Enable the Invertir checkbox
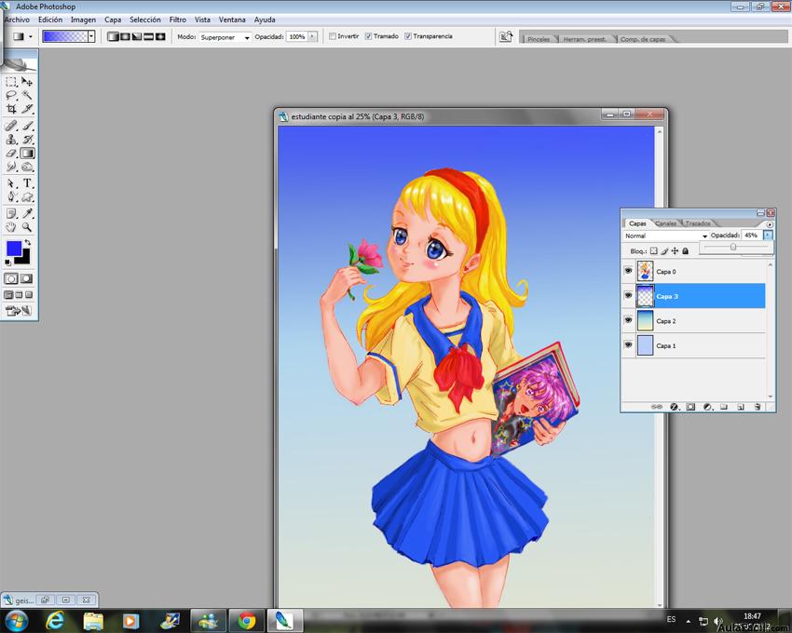The height and width of the screenshot is (633, 792). (333, 36)
